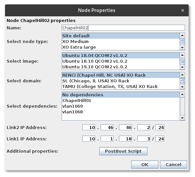Edit Link2 IP fourth octet showing 2
Image resolution: width=195 pixels, height=177 pixels.
click(144, 127)
